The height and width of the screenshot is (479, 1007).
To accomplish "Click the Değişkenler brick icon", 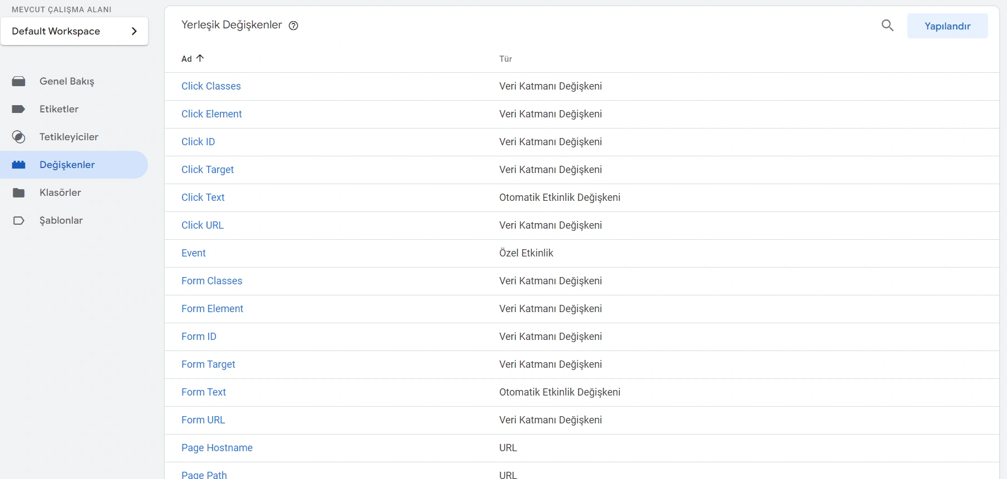I will click(x=18, y=165).
